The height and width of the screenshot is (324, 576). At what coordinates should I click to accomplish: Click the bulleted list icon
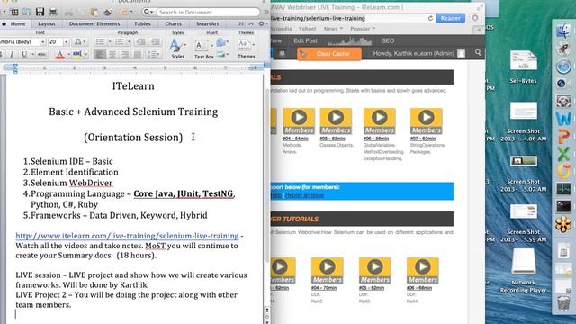[100, 42]
